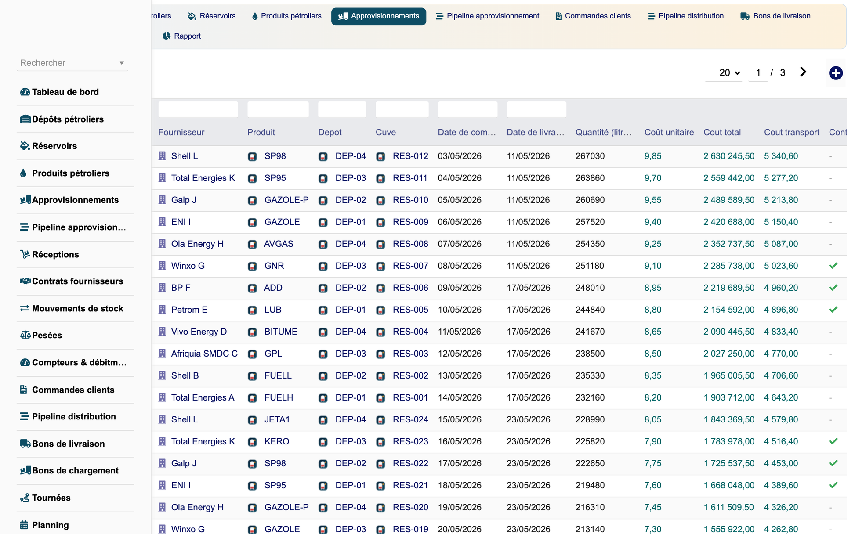Click the depot icon in the GPL row
The width and height of the screenshot is (855, 534).
tap(323, 354)
